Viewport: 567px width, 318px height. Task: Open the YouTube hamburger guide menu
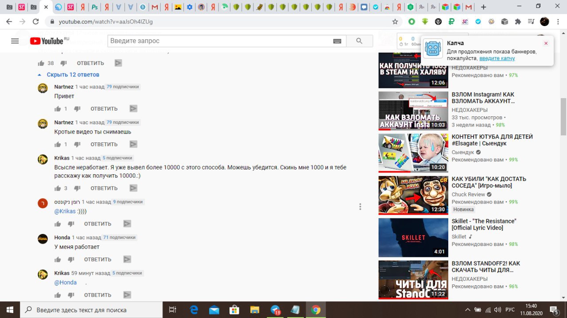click(15, 41)
